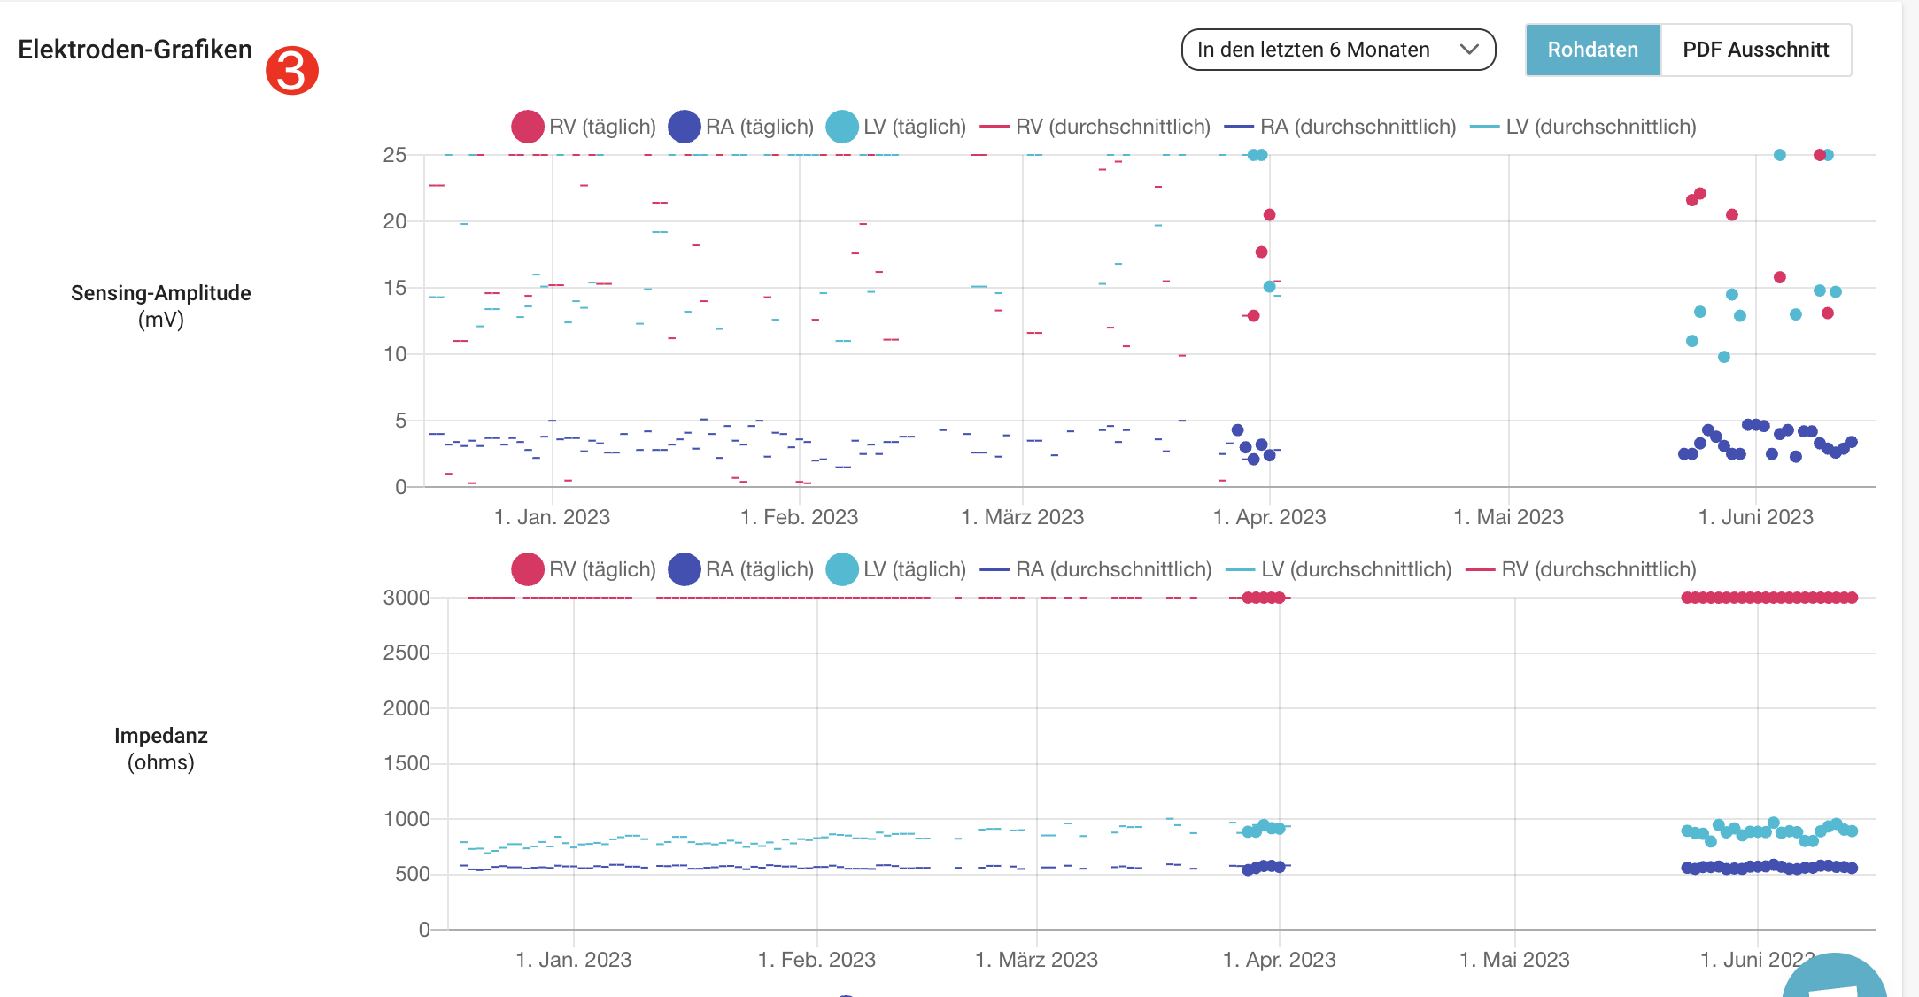Toggle RV (täglich) series in Sensing-Amplitude legend
1919x997 pixels.
tap(584, 127)
